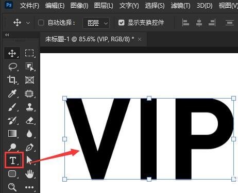The image size is (238, 193).
Task: Open the 图层(L) menu
Action: [104, 6]
